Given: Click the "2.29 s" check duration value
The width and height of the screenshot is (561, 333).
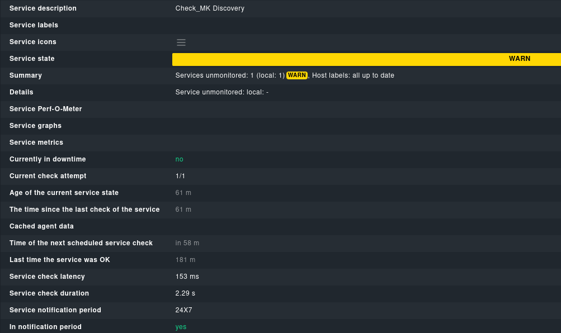Looking at the screenshot, I should tap(185, 293).
